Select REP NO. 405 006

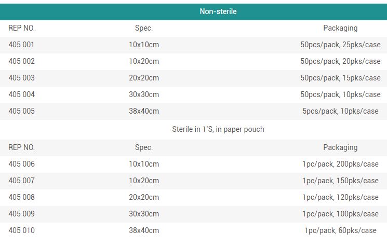pyautogui.click(x=21, y=164)
